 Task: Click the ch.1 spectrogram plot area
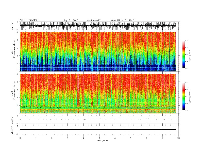[x=98, y=52]
